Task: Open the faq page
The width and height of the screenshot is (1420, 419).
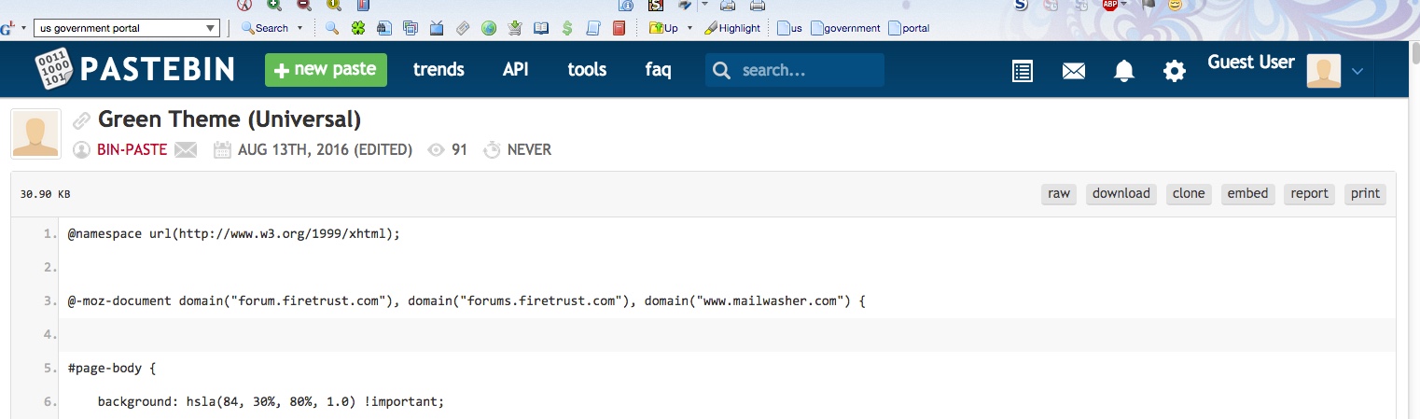Action: pos(658,70)
